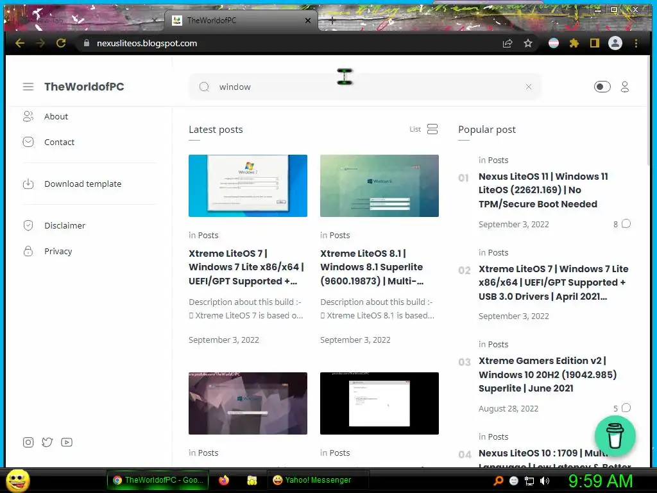This screenshot has height=493, width=657.
Task: Switch to TheWorldofPC Chrome taskbar button
Action: coord(159,480)
